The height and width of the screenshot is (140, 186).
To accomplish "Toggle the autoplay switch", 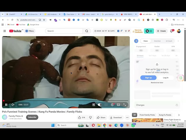I will [100, 105].
